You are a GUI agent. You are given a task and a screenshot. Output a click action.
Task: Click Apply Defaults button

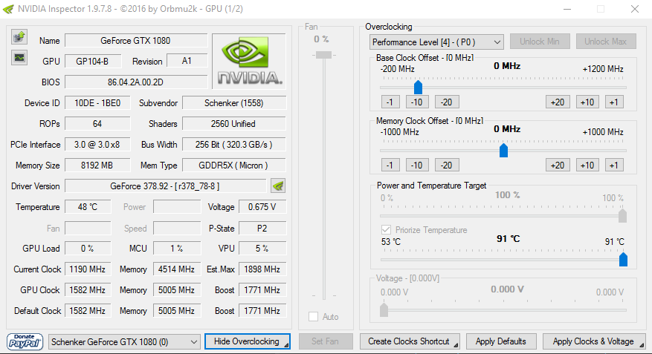[x=501, y=341]
